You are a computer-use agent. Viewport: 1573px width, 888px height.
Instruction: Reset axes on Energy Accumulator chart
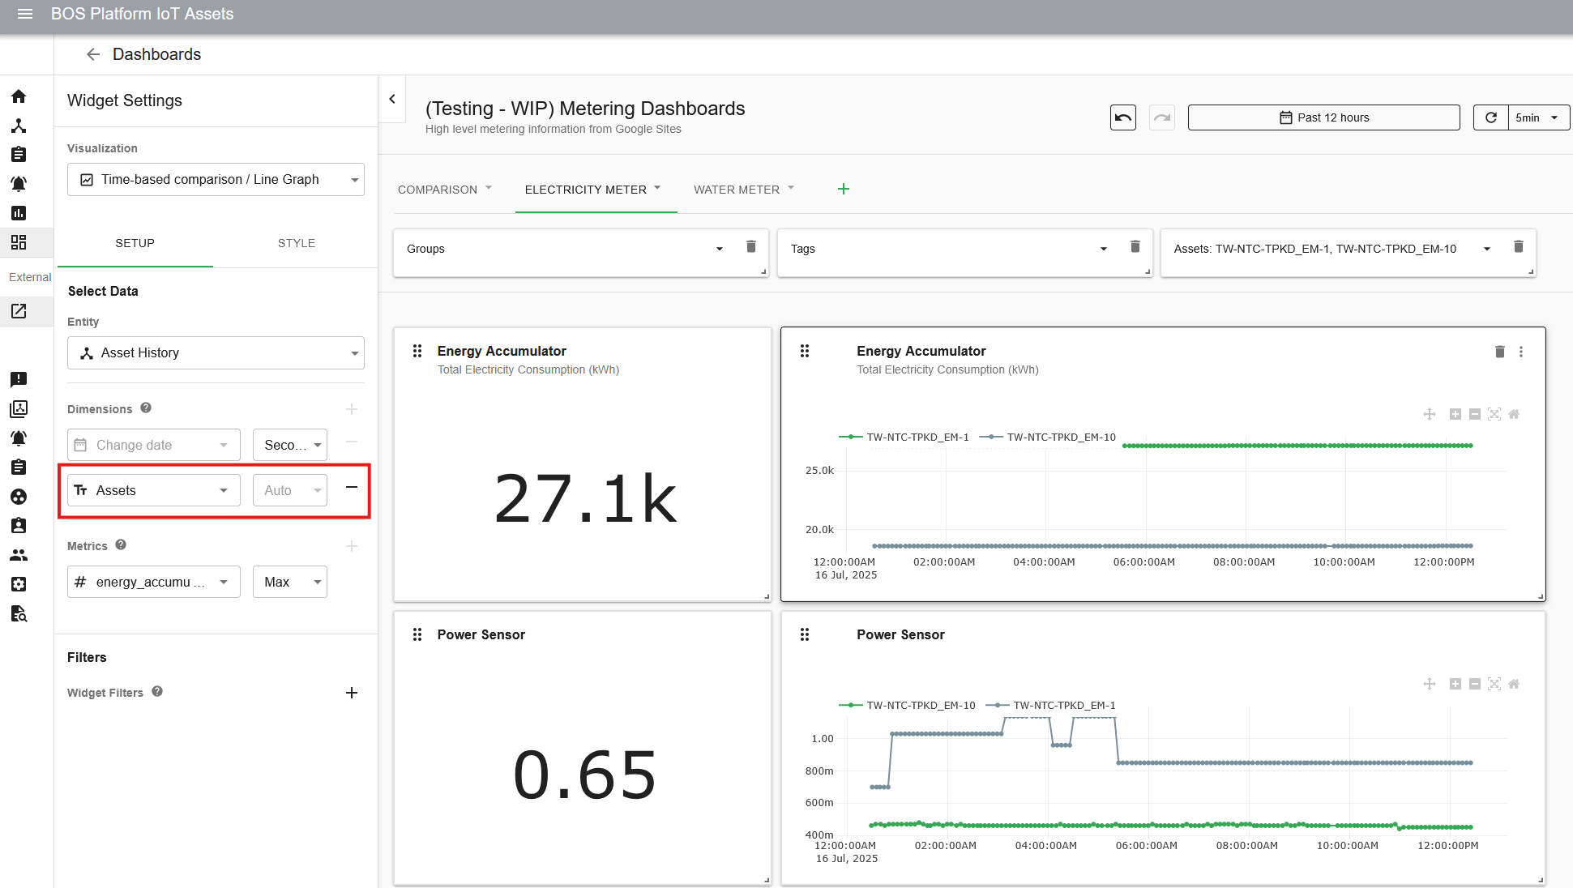[1514, 414]
